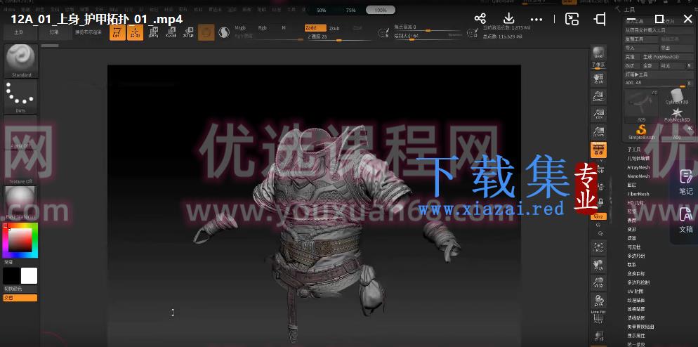Select the 100% zoom option
Image resolution: width=698 pixels, height=347 pixels.
point(381,10)
